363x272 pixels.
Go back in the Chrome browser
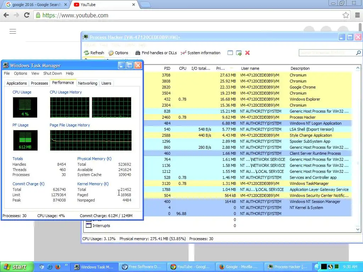6,15
